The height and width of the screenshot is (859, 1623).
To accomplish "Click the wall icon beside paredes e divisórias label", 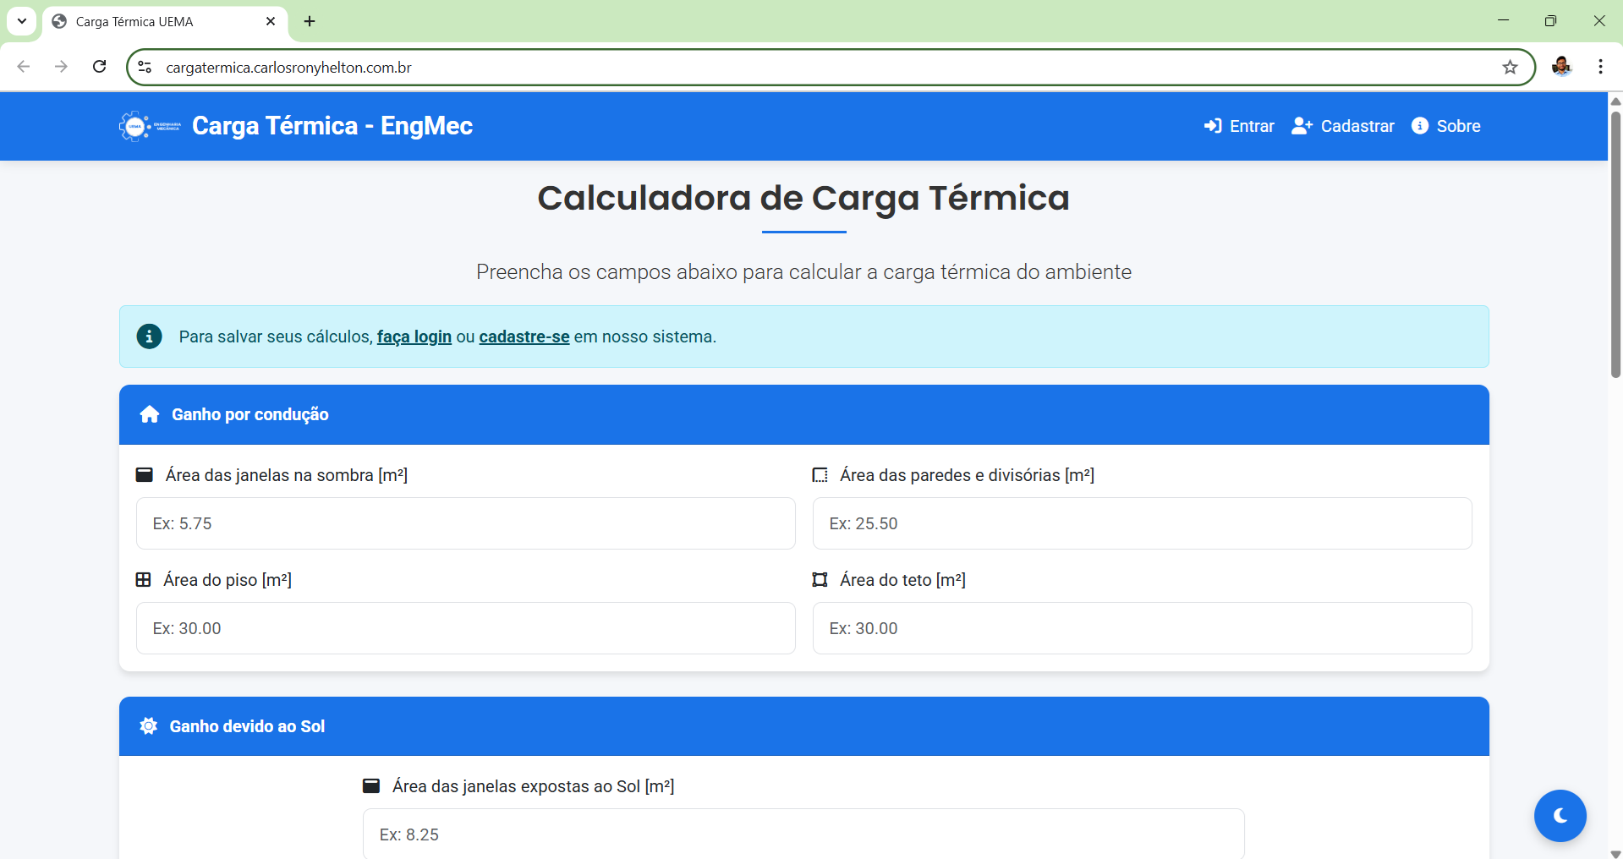I will (x=820, y=475).
